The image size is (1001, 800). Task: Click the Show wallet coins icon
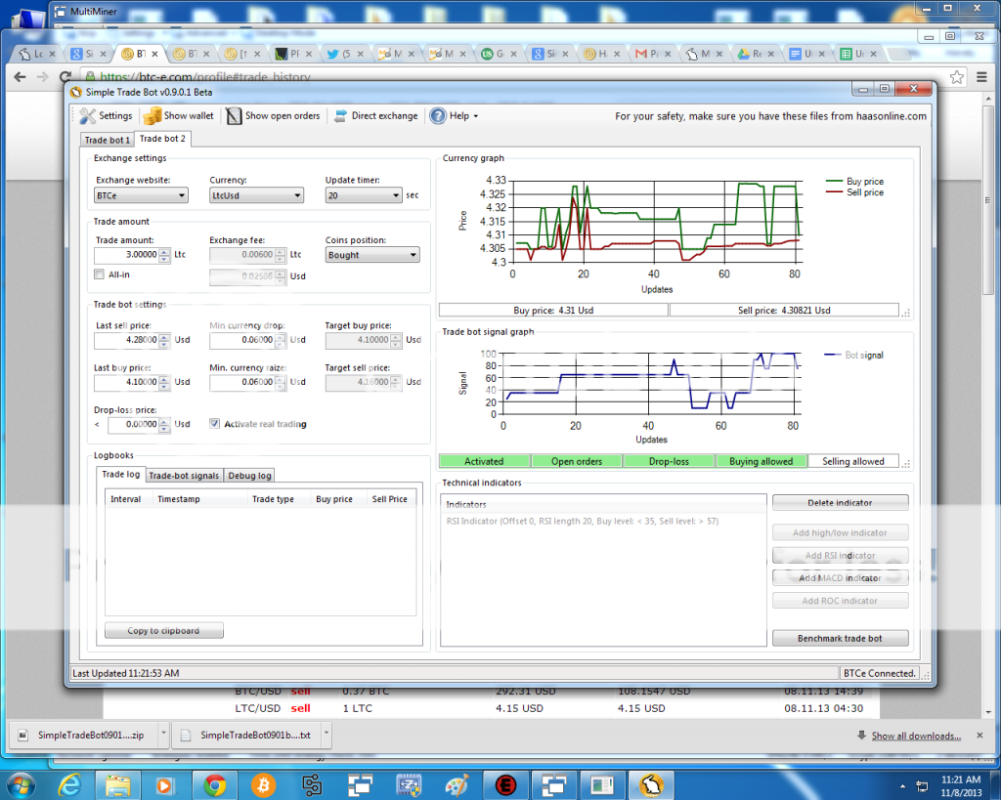click(152, 116)
